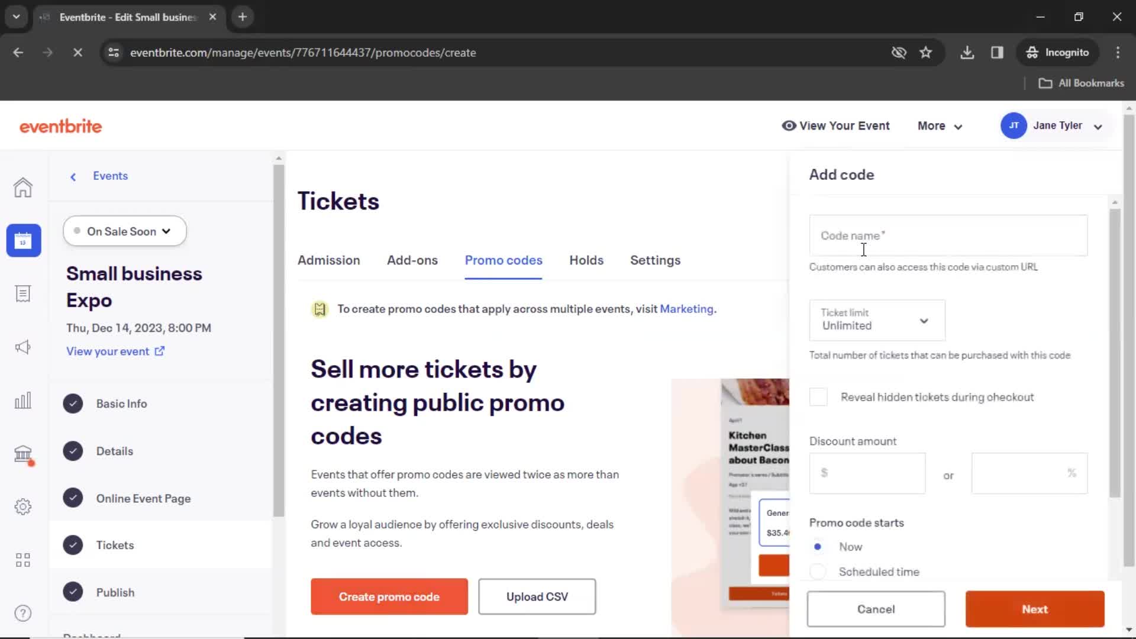Open the Ticket limit dropdown

(x=877, y=320)
